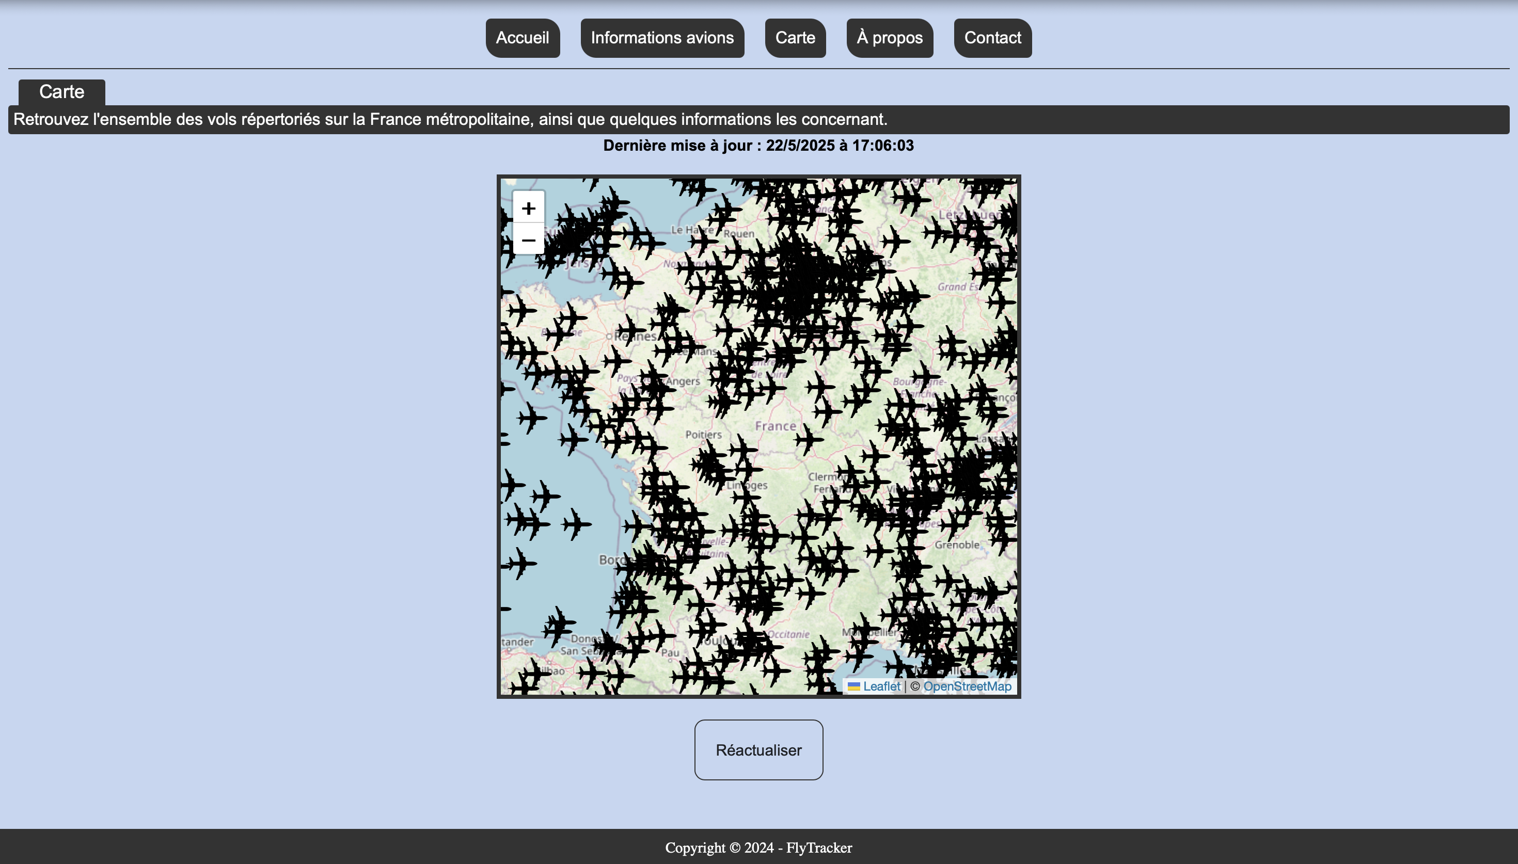Open the Leaflet website link
1518x864 pixels.
coord(882,686)
